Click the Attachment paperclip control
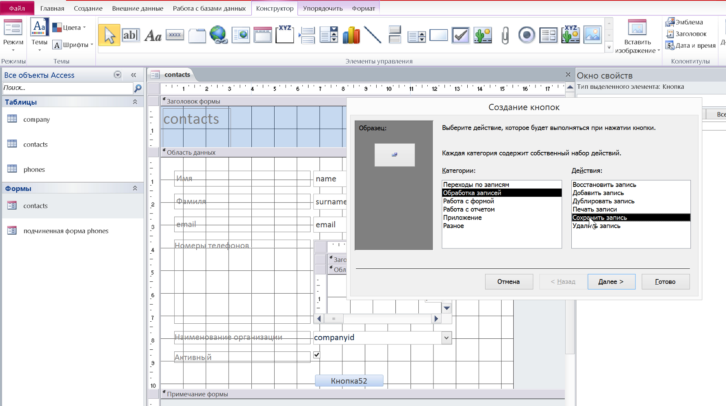The width and height of the screenshot is (726, 406). click(505, 35)
